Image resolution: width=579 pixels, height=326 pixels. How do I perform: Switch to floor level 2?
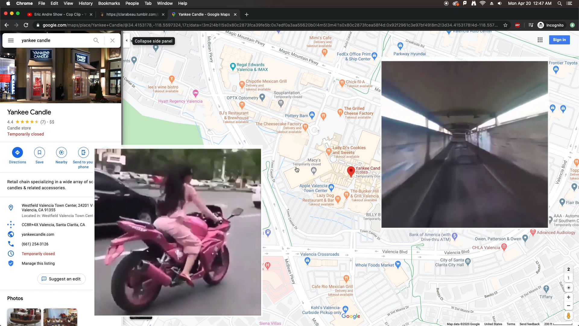click(568, 269)
